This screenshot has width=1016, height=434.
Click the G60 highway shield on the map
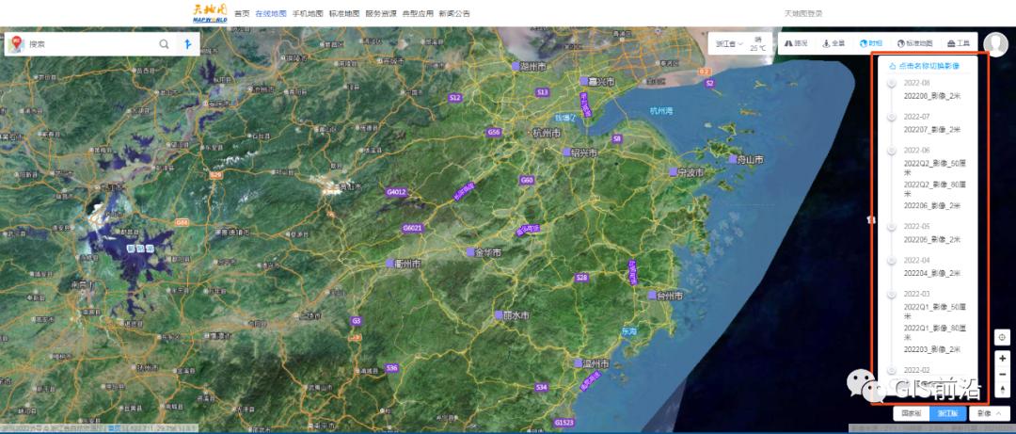pos(527,180)
